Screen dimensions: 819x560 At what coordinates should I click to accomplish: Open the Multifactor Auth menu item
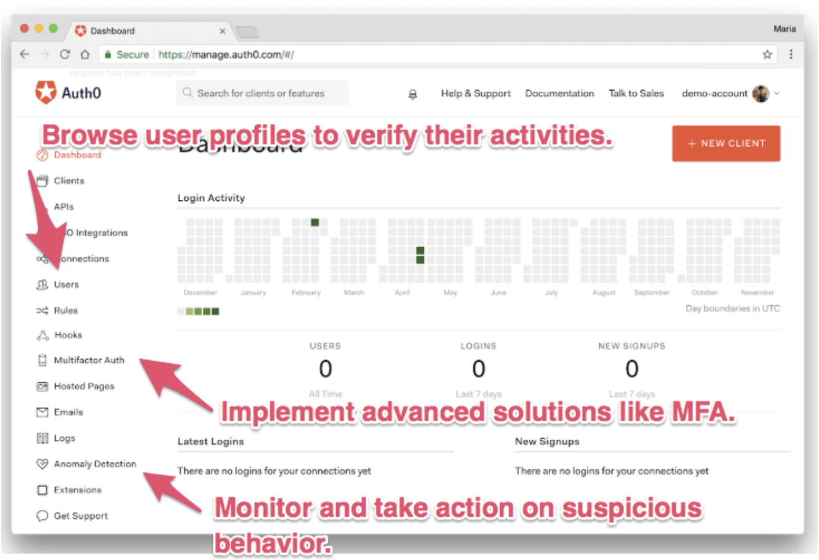(x=89, y=360)
